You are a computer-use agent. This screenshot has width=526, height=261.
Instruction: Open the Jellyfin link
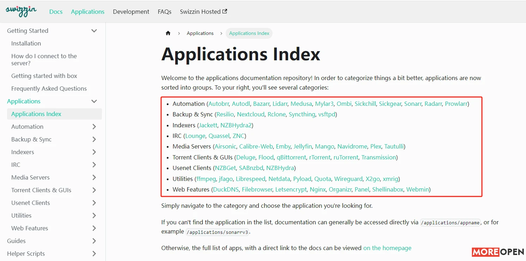pyautogui.click(x=303, y=146)
